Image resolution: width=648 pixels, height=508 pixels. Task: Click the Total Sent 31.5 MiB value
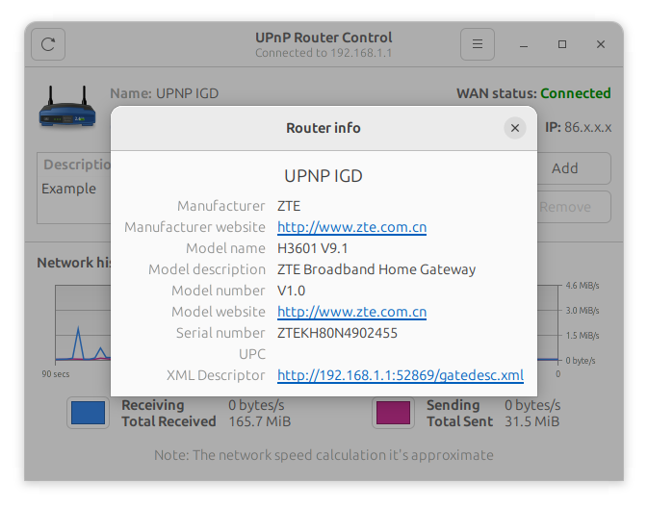(x=531, y=421)
